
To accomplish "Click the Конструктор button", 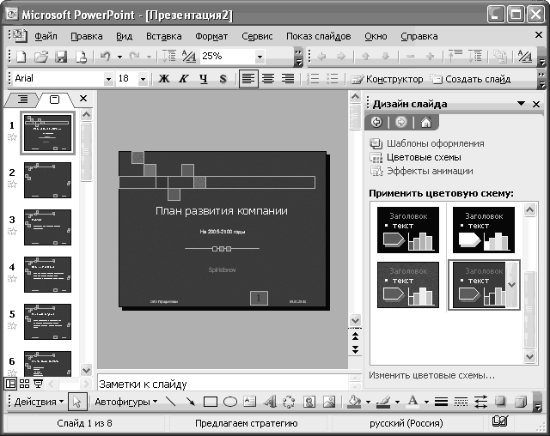I will tap(388, 79).
